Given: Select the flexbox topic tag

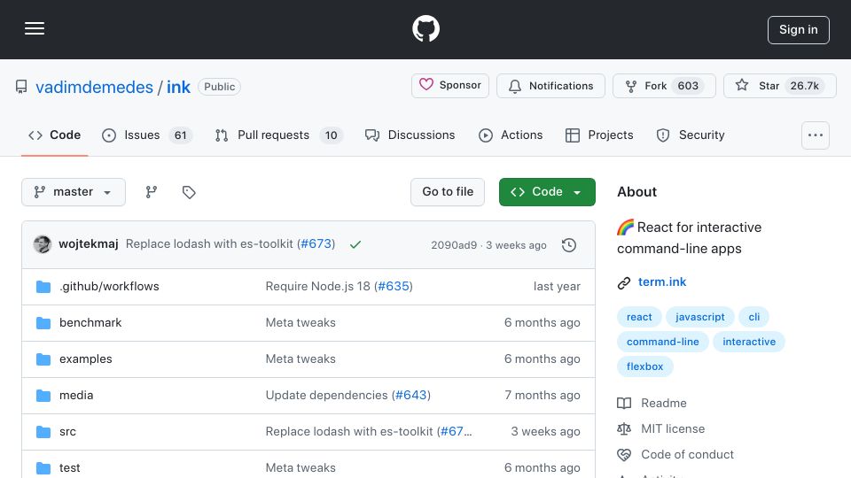Looking at the screenshot, I should click(644, 366).
